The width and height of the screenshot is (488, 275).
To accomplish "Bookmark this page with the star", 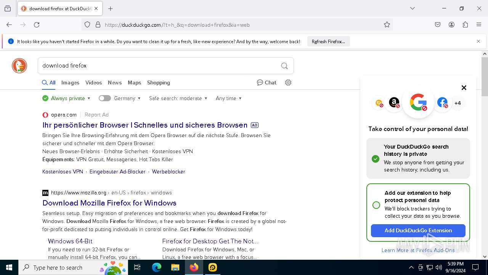I will pos(387,25).
